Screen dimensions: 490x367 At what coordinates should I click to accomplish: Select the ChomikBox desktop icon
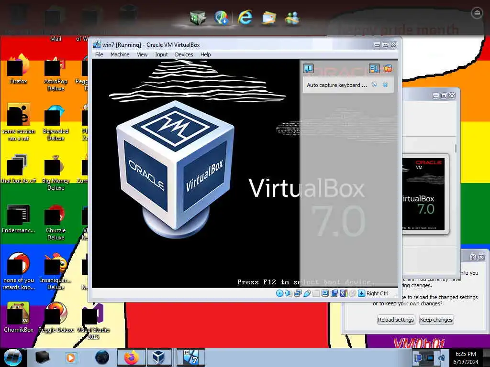18,317
